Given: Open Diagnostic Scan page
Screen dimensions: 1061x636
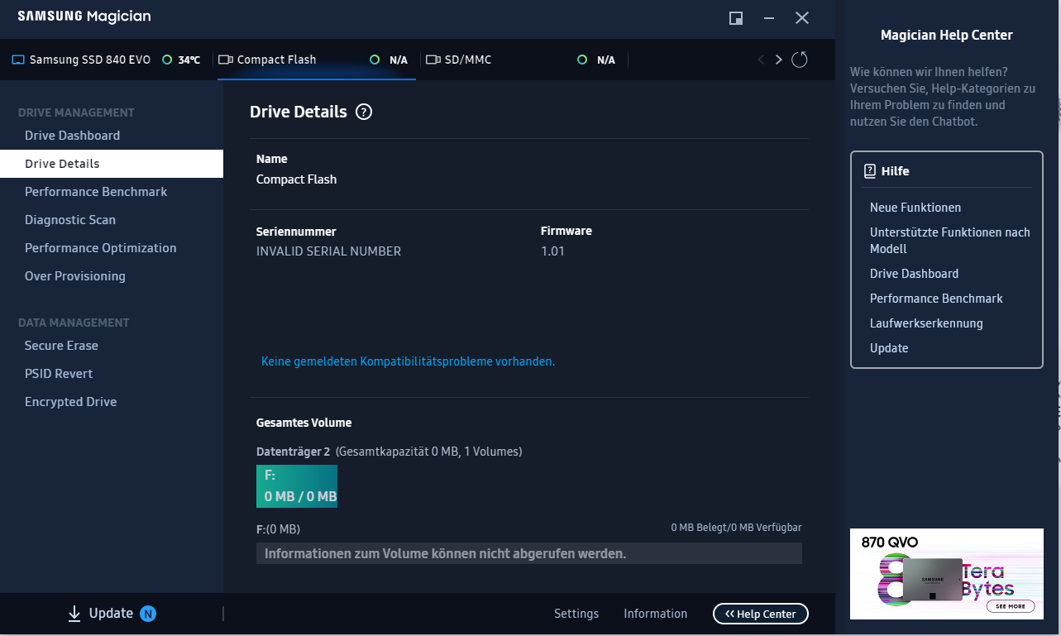Looking at the screenshot, I should pos(70,220).
